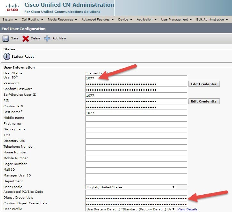Open the Application menu
Screen dimensions: 232x212
click(147, 20)
